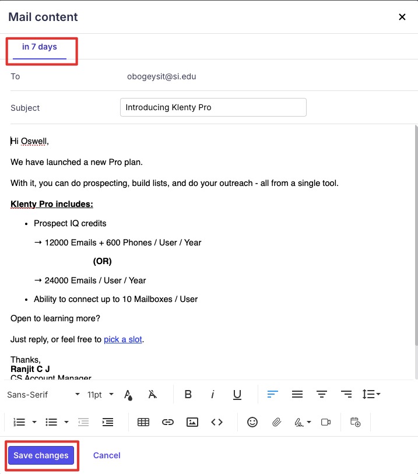This screenshot has height=474, width=418.
Task: Apply italic formatting
Action: click(212, 394)
